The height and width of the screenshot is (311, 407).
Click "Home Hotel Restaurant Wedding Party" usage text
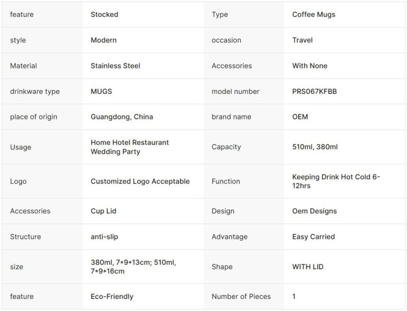point(130,147)
